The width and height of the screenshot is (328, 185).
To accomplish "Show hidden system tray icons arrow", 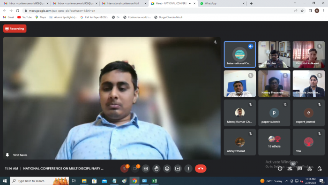I will [x=287, y=181].
